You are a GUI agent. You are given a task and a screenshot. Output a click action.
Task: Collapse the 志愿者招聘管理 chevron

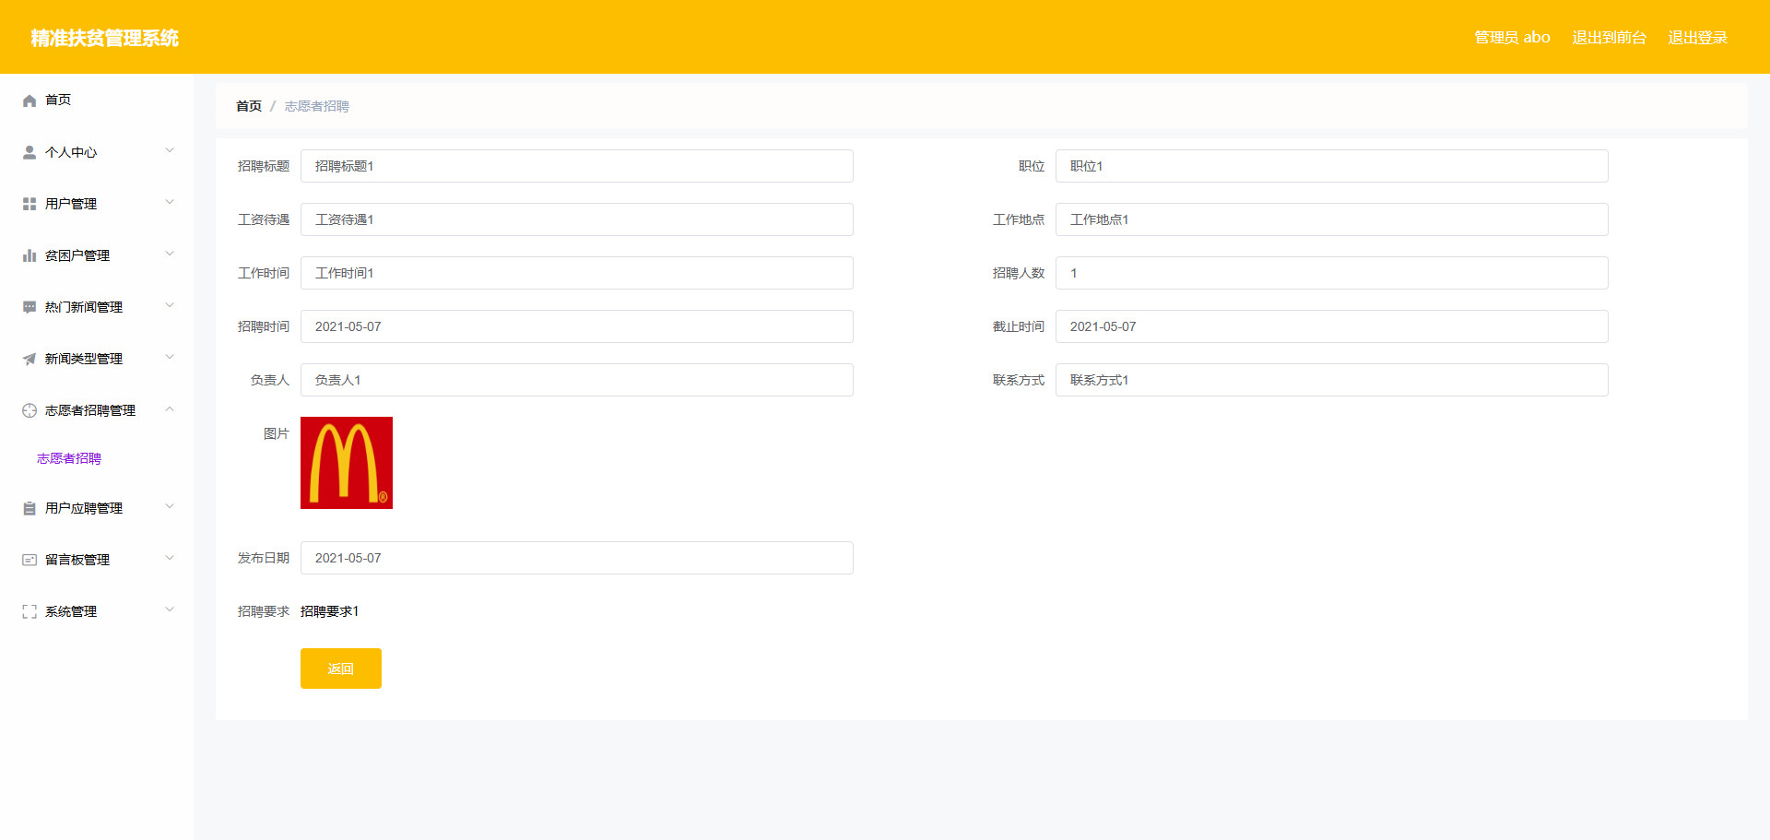[x=170, y=408]
